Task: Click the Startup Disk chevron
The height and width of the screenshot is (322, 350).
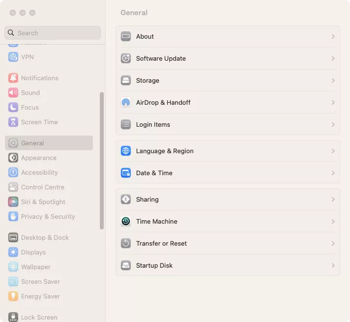Action: point(333,265)
